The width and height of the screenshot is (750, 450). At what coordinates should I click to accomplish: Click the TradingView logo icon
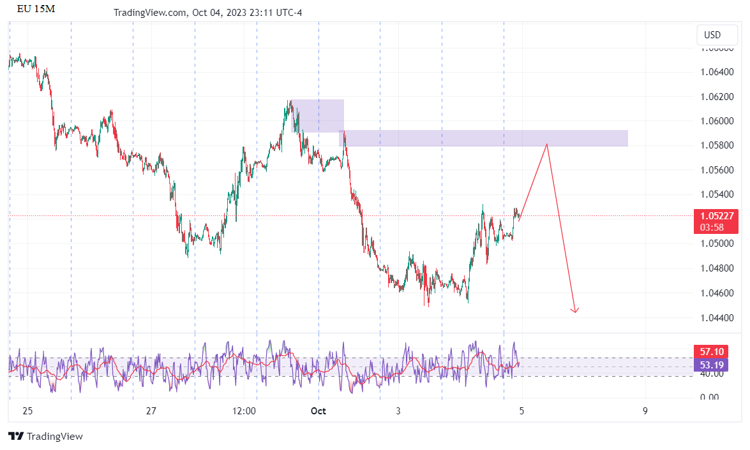(16, 437)
